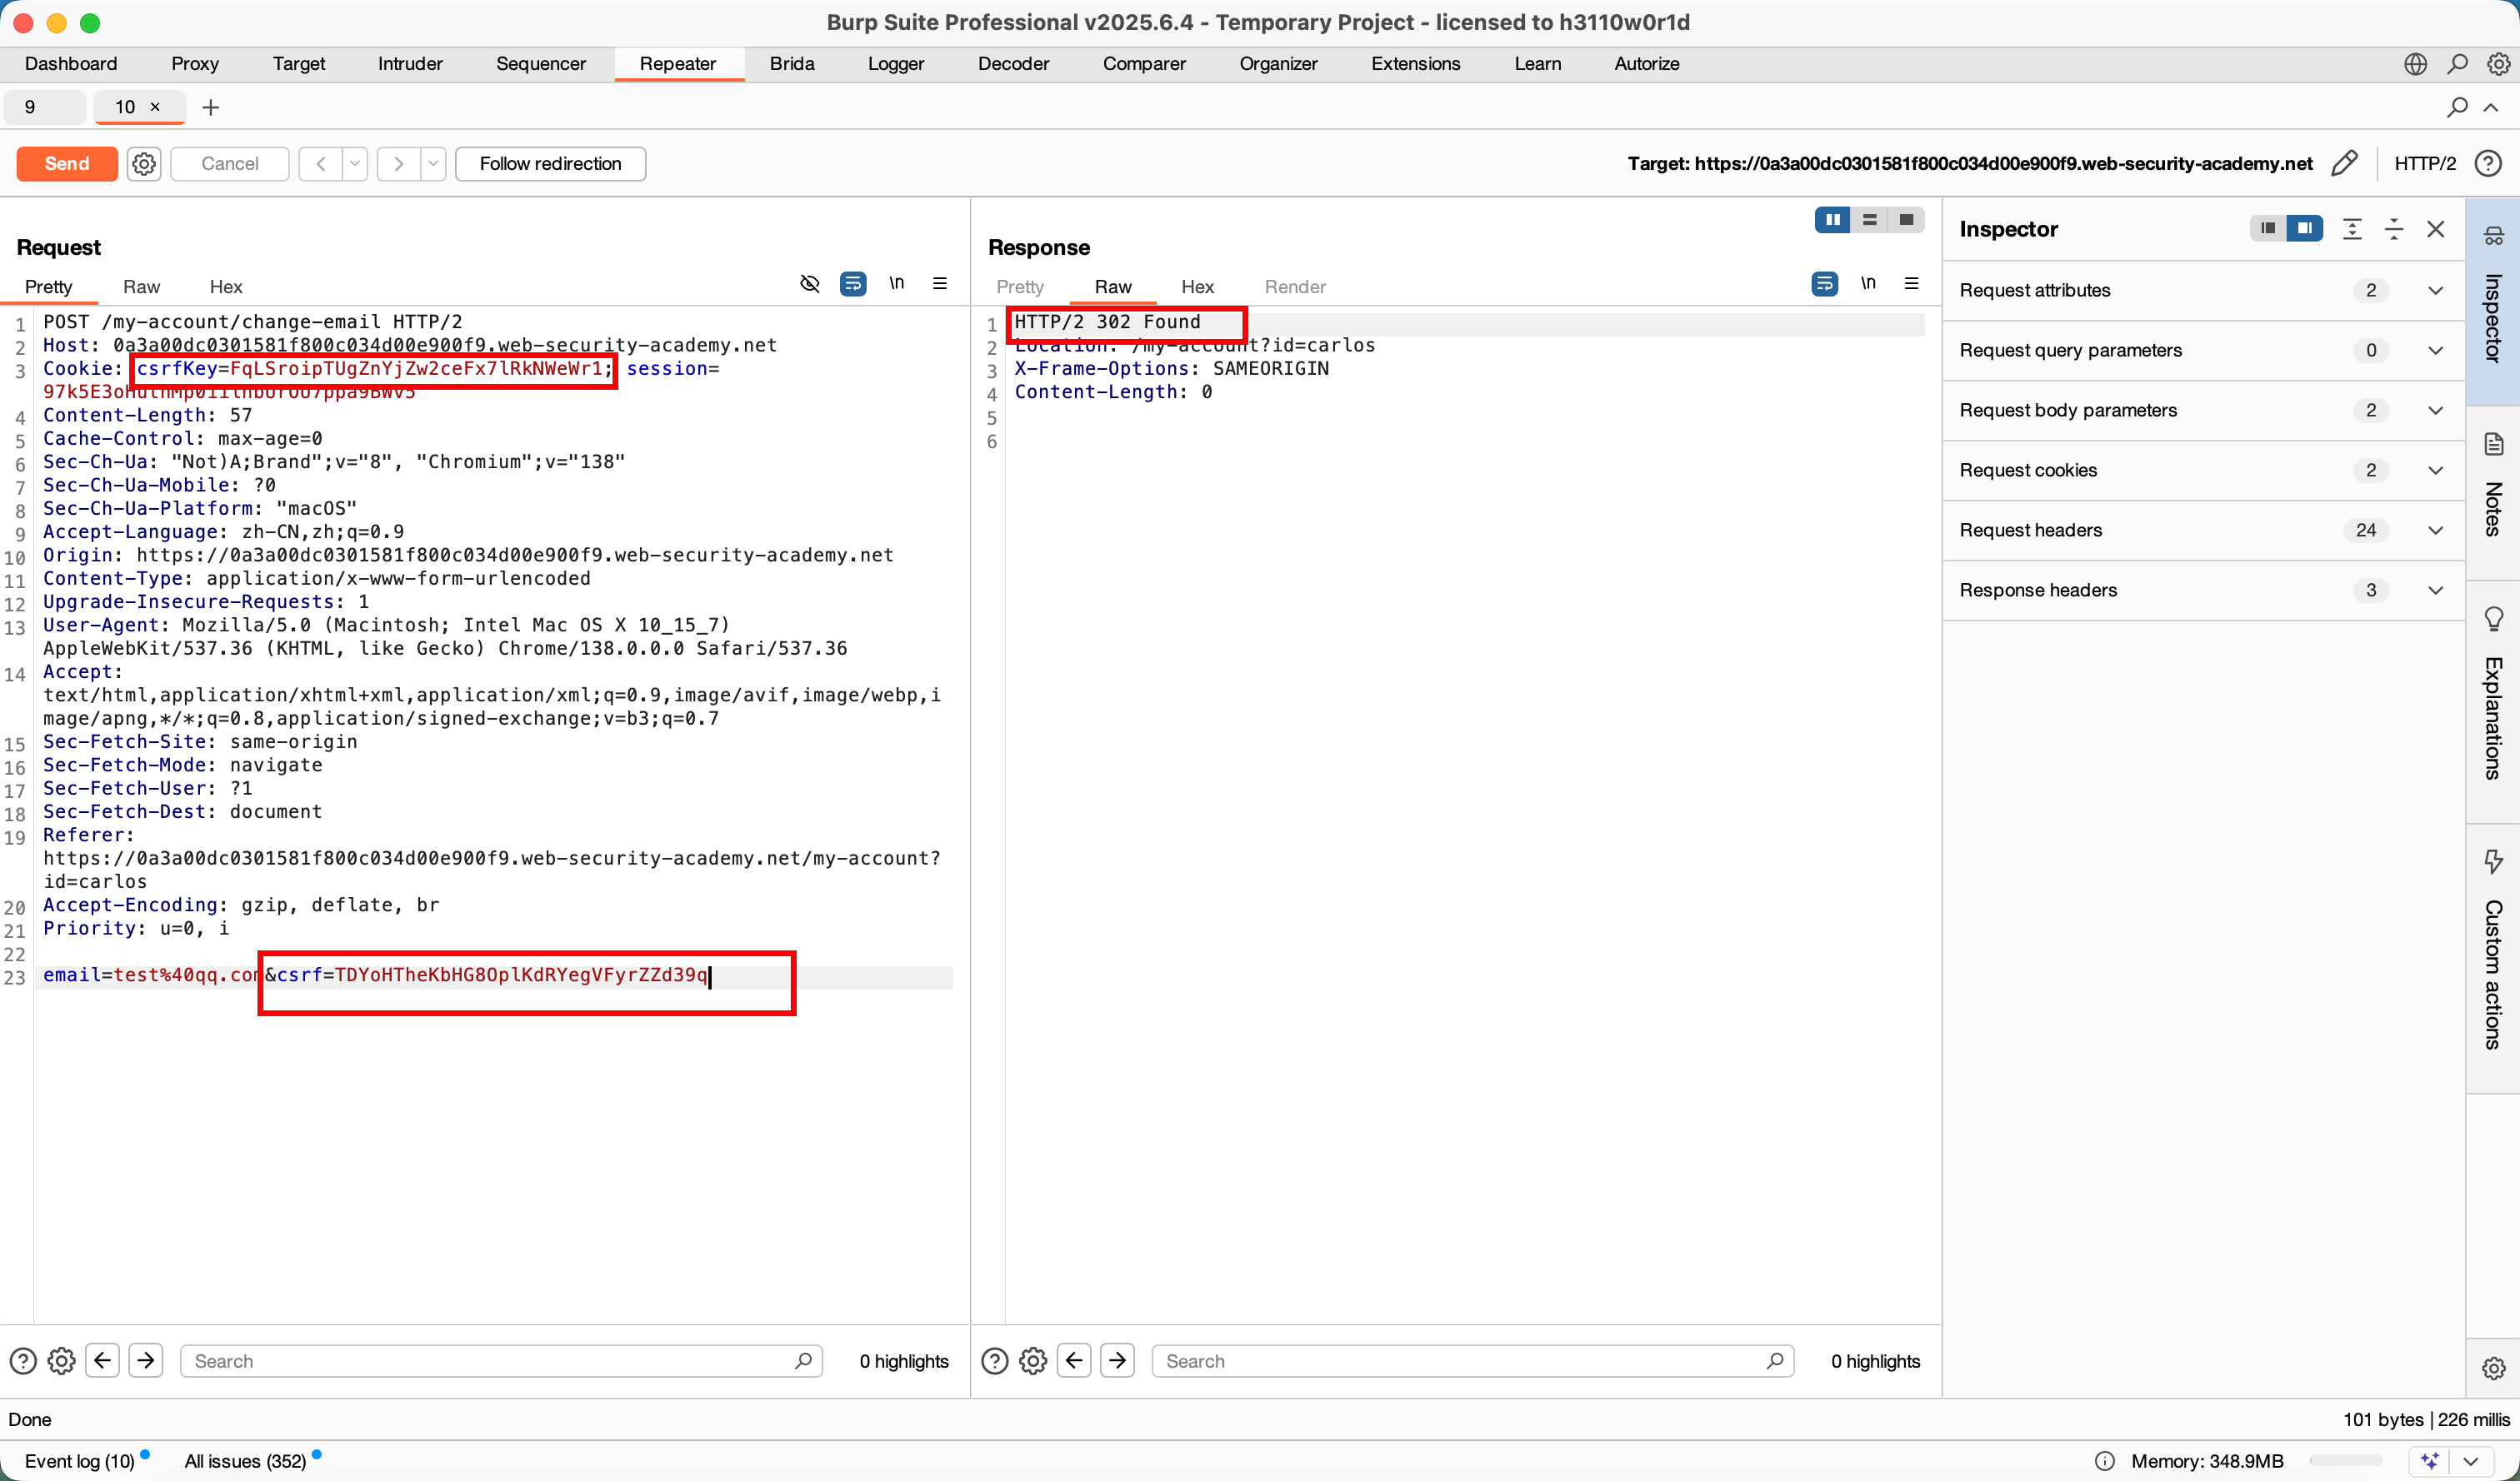Click the Follow redirection button

550,163
